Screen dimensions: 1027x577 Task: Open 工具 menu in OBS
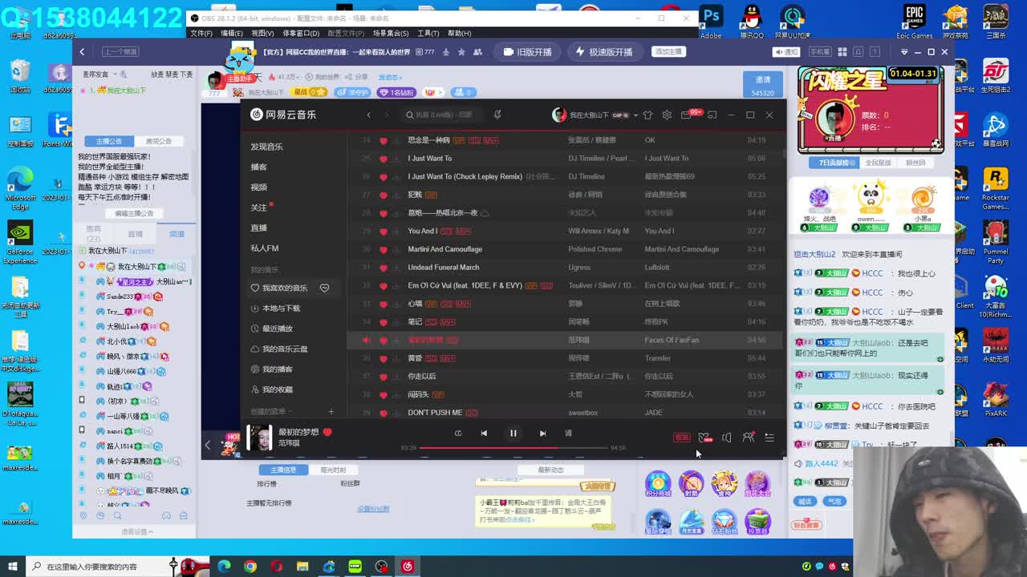click(428, 34)
